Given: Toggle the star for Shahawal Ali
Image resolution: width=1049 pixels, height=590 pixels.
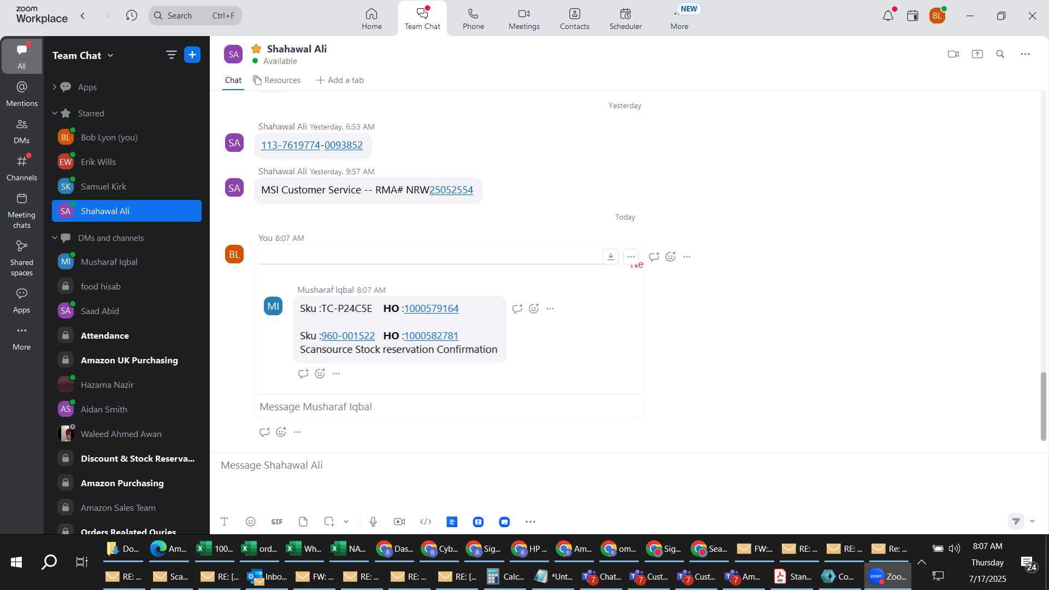Looking at the screenshot, I should click(x=256, y=49).
